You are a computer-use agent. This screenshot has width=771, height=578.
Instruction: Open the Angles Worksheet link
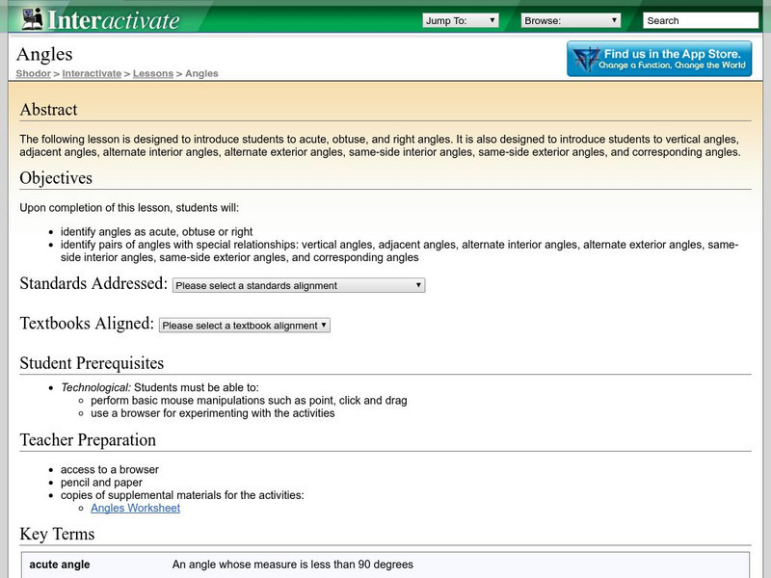135,508
